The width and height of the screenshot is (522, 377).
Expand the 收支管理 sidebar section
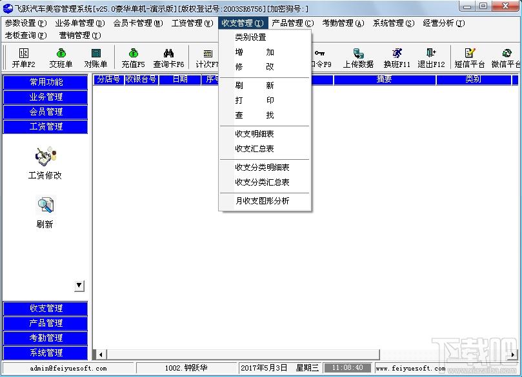click(46, 308)
